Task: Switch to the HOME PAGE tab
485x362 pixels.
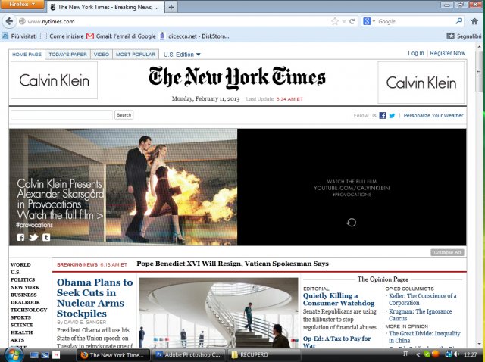Action: (x=27, y=54)
